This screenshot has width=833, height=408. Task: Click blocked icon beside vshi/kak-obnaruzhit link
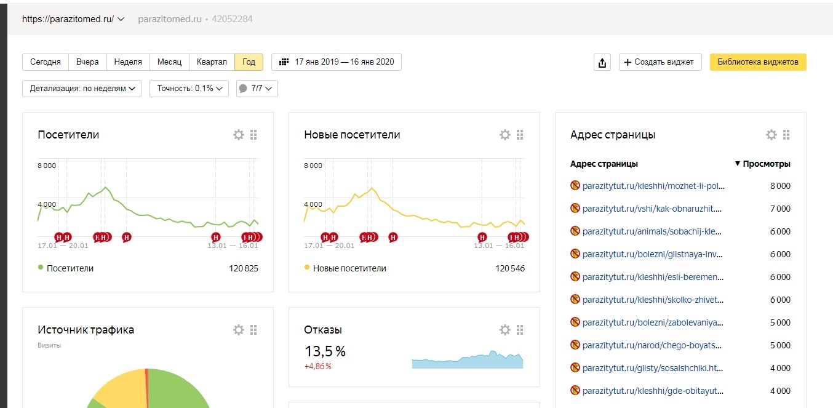pos(575,209)
